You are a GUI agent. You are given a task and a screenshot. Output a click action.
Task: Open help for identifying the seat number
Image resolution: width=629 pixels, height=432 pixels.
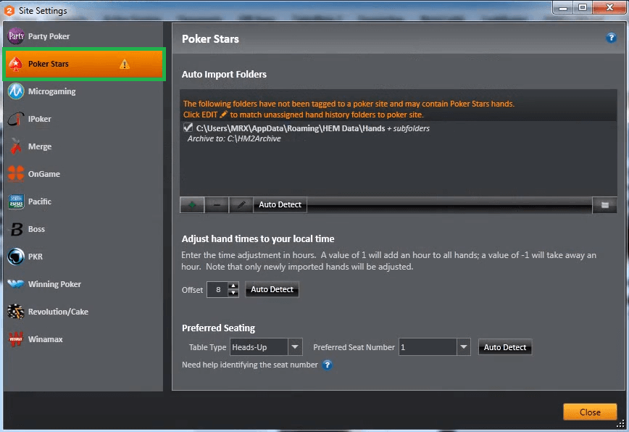pos(328,365)
